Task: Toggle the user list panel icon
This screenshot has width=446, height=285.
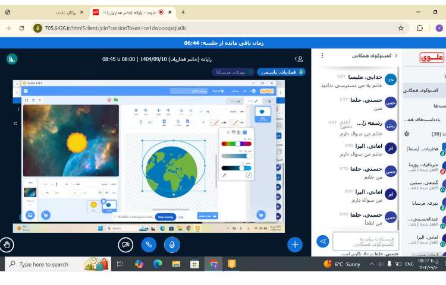Action: [x=299, y=59]
